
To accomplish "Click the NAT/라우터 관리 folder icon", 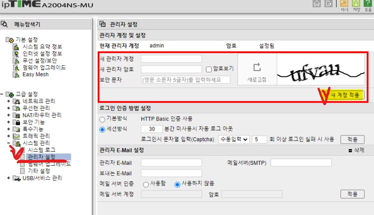I will pyautogui.click(x=17, y=116).
